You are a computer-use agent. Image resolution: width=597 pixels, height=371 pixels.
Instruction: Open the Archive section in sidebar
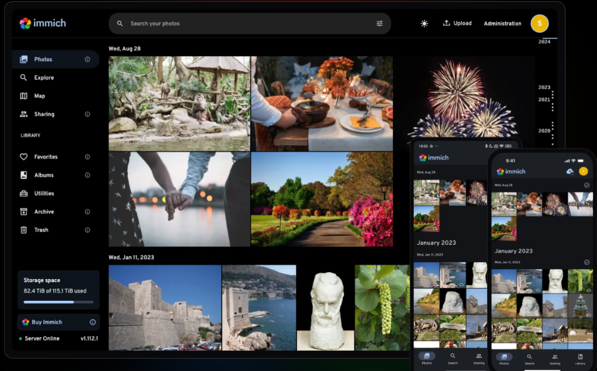tap(43, 212)
